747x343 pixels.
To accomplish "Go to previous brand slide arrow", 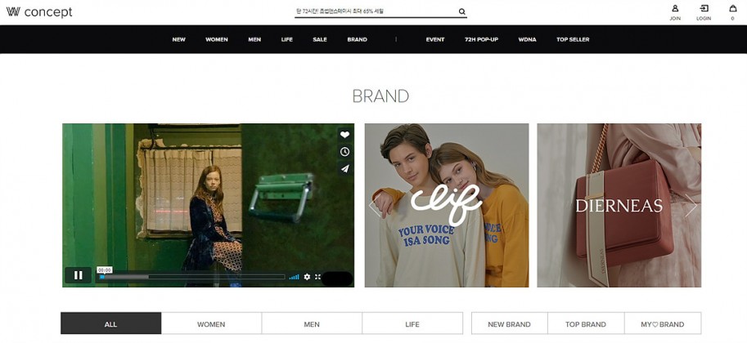I will click(375, 207).
